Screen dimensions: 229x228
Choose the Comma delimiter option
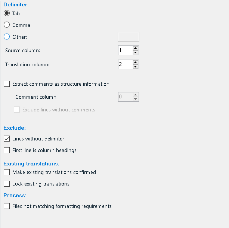pyautogui.click(x=7, y=25)
